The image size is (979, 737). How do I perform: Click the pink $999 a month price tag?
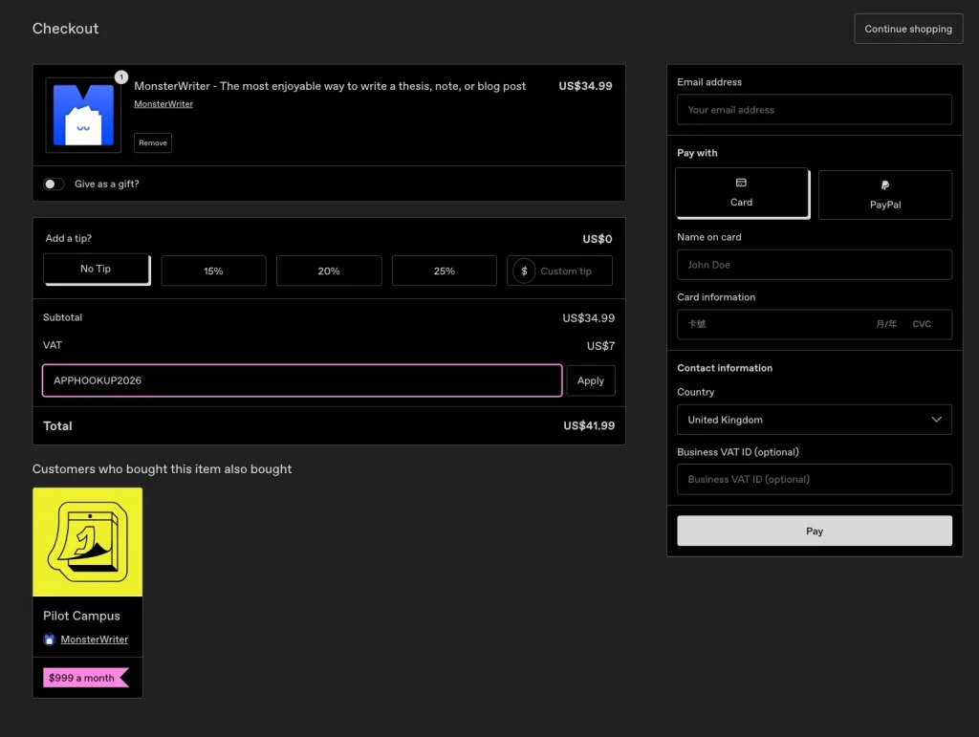click(x=85, y=678)
